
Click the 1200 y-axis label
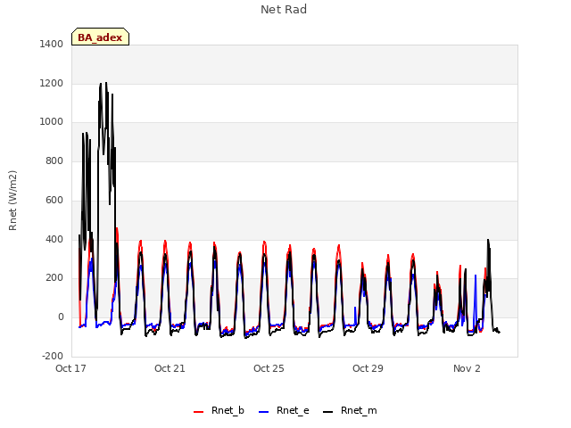[x=52, y=83]
